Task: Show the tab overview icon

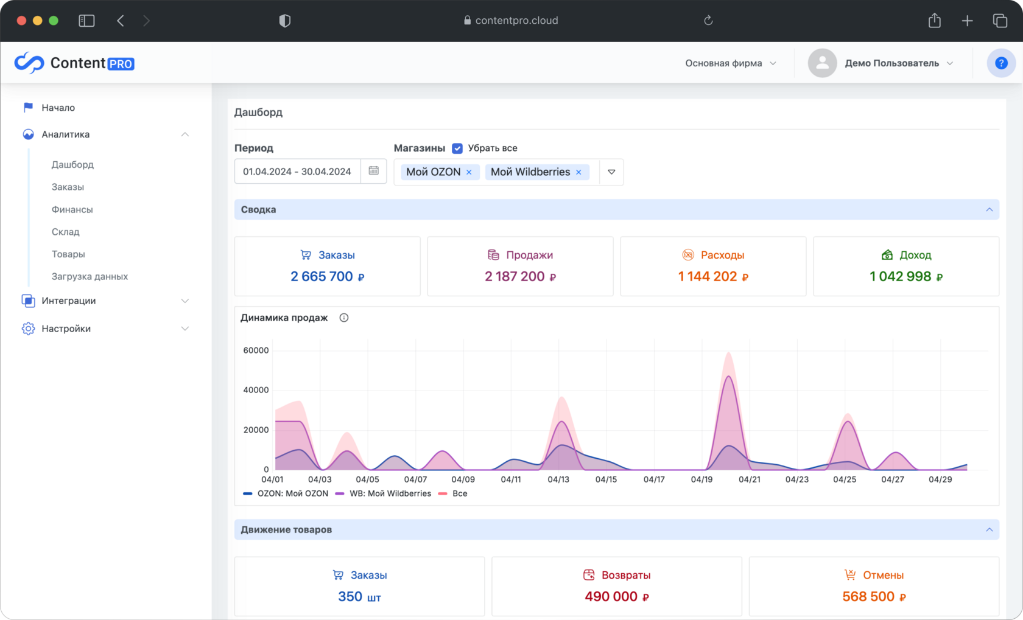Action: [x=1000, y=21]
